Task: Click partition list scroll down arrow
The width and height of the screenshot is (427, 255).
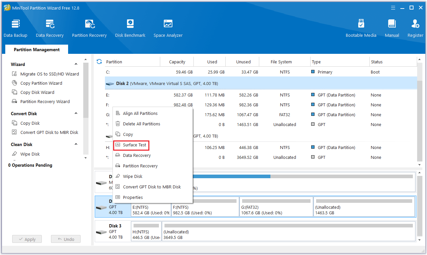Action: [x=419, y=165]
